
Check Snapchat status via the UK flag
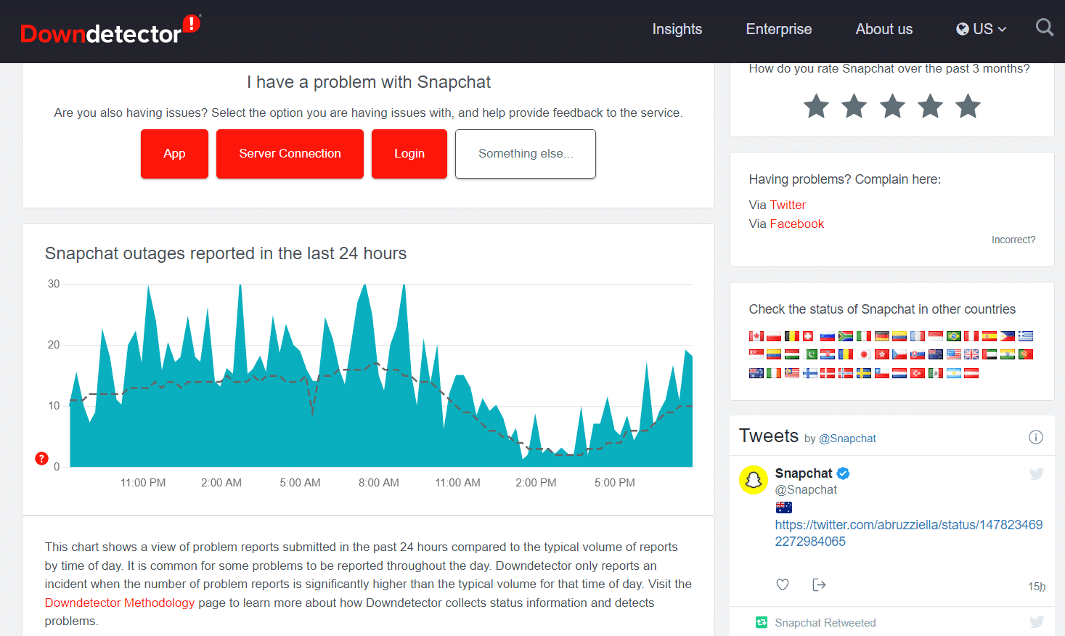coord(971,354)
